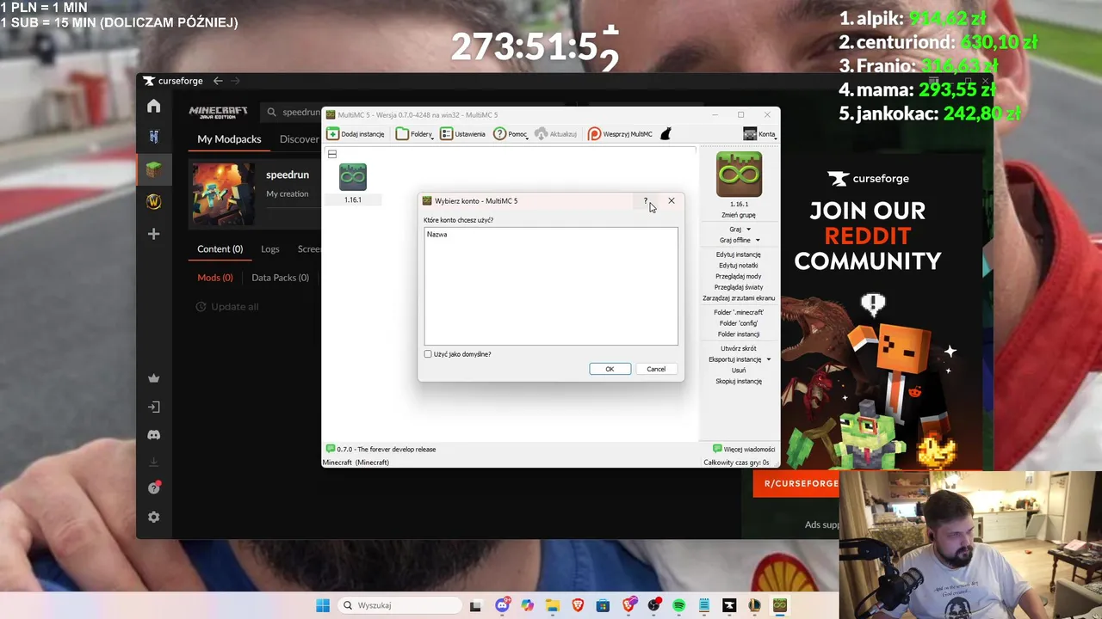Click Cancel in Wybierz konto dialog

click(656, 369)
